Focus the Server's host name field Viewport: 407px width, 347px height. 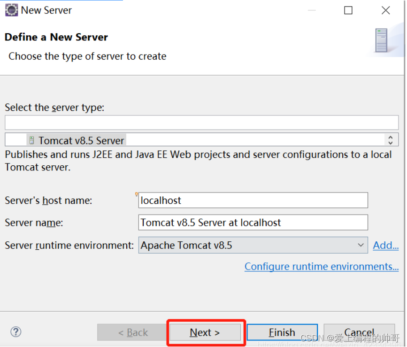(253, 200)
